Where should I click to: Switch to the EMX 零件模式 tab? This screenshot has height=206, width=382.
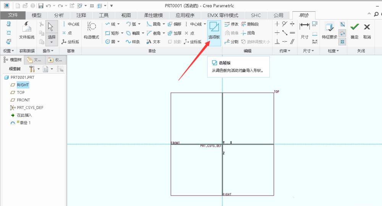pos(223,15)
